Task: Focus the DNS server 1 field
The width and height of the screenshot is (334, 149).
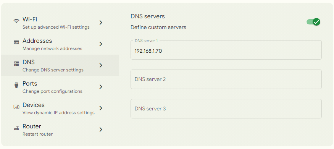Action: pyautogui.click(x=226, y=50)
